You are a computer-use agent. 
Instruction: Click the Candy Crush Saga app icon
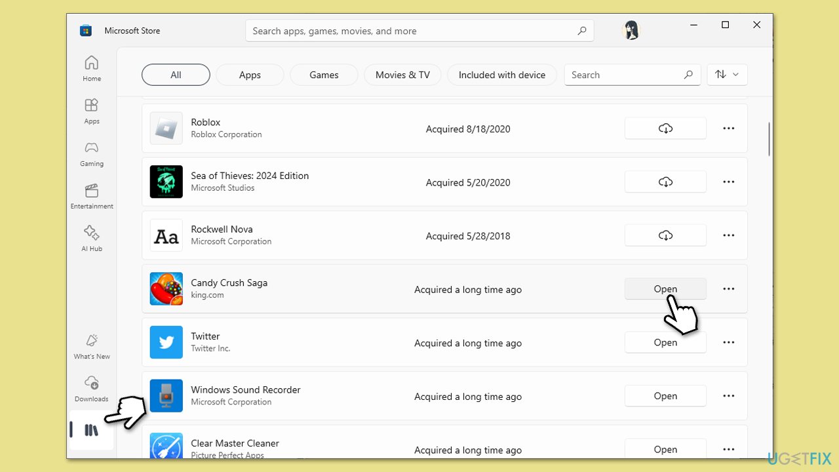[x=166, y=288]
